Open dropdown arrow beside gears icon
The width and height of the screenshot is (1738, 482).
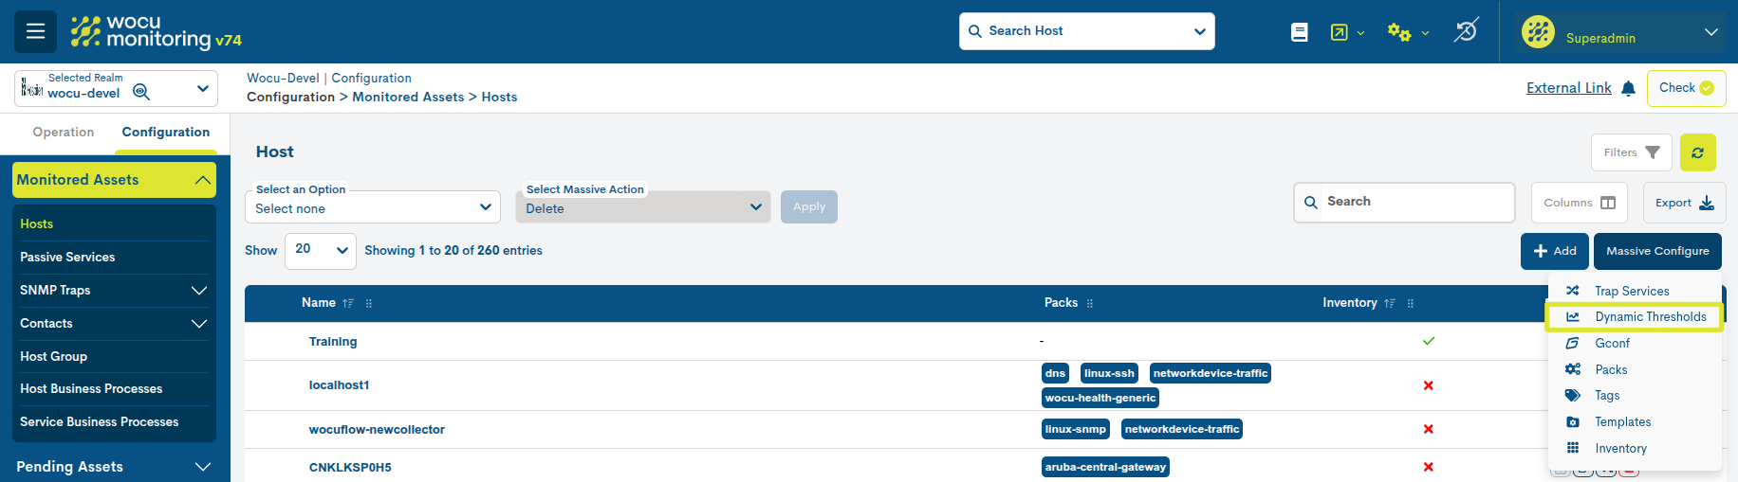pos(1425,33)
